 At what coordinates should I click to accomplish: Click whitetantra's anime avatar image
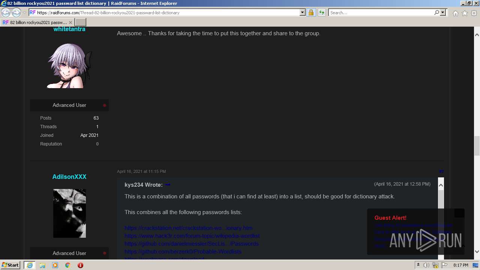(69, 66)
